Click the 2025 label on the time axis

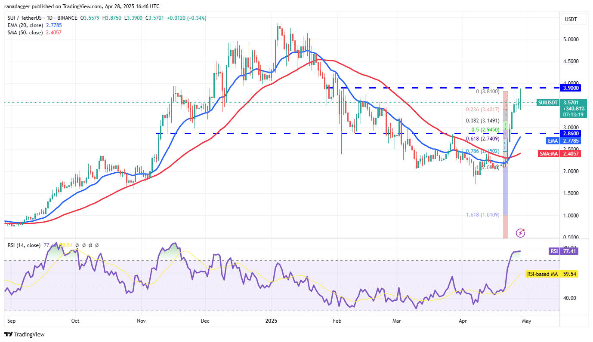pos(271,321)
